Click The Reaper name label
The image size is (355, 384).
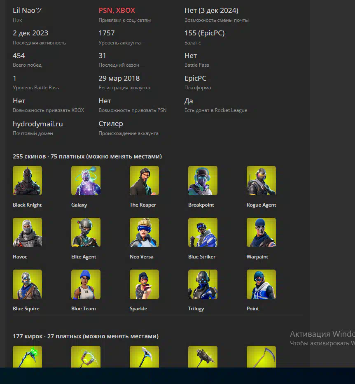point(143,205)
